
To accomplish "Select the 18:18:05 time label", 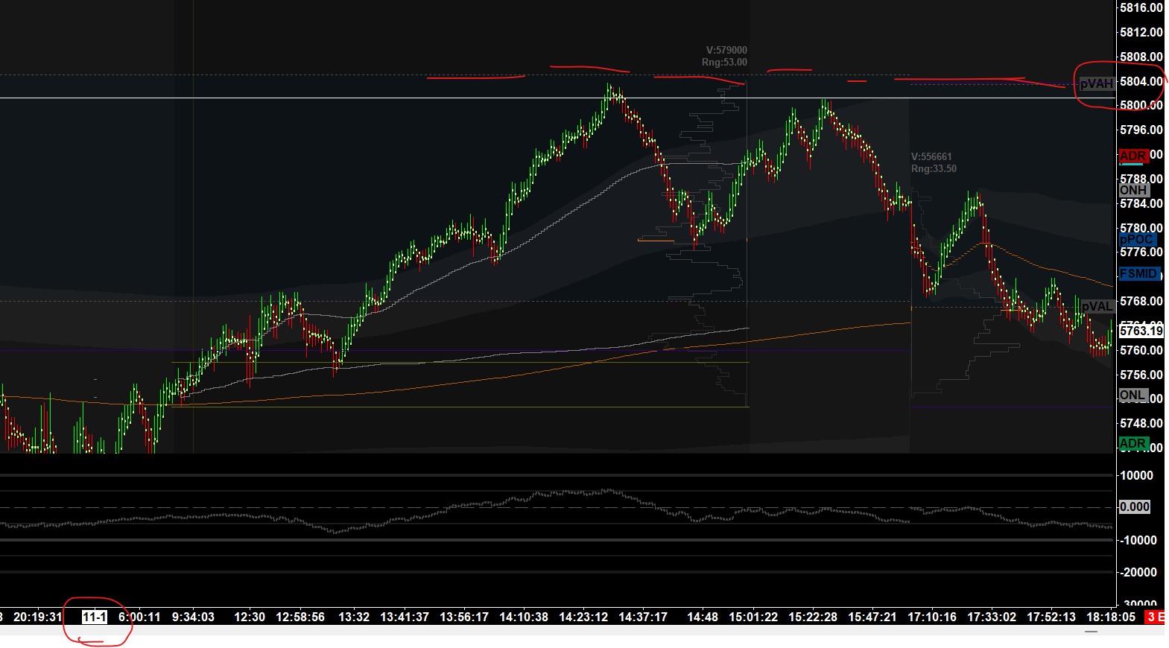I will [x=1111, y=617].
